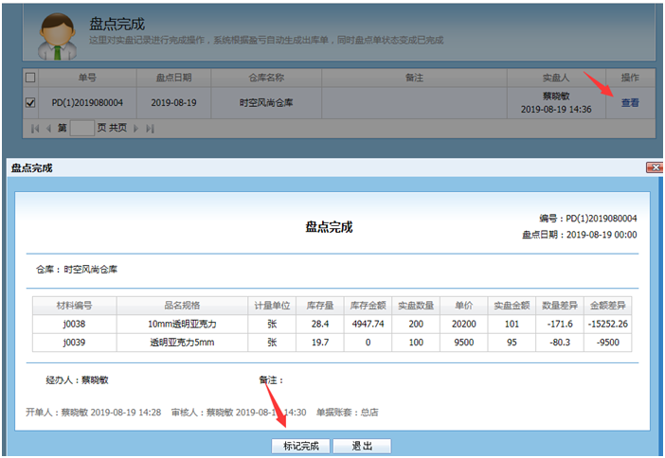
Task: Click the page number input field
Action: click(x=82, y=128)
